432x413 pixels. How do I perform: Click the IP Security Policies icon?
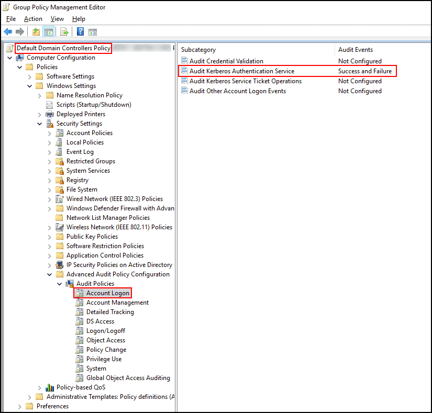coord(60,265)
